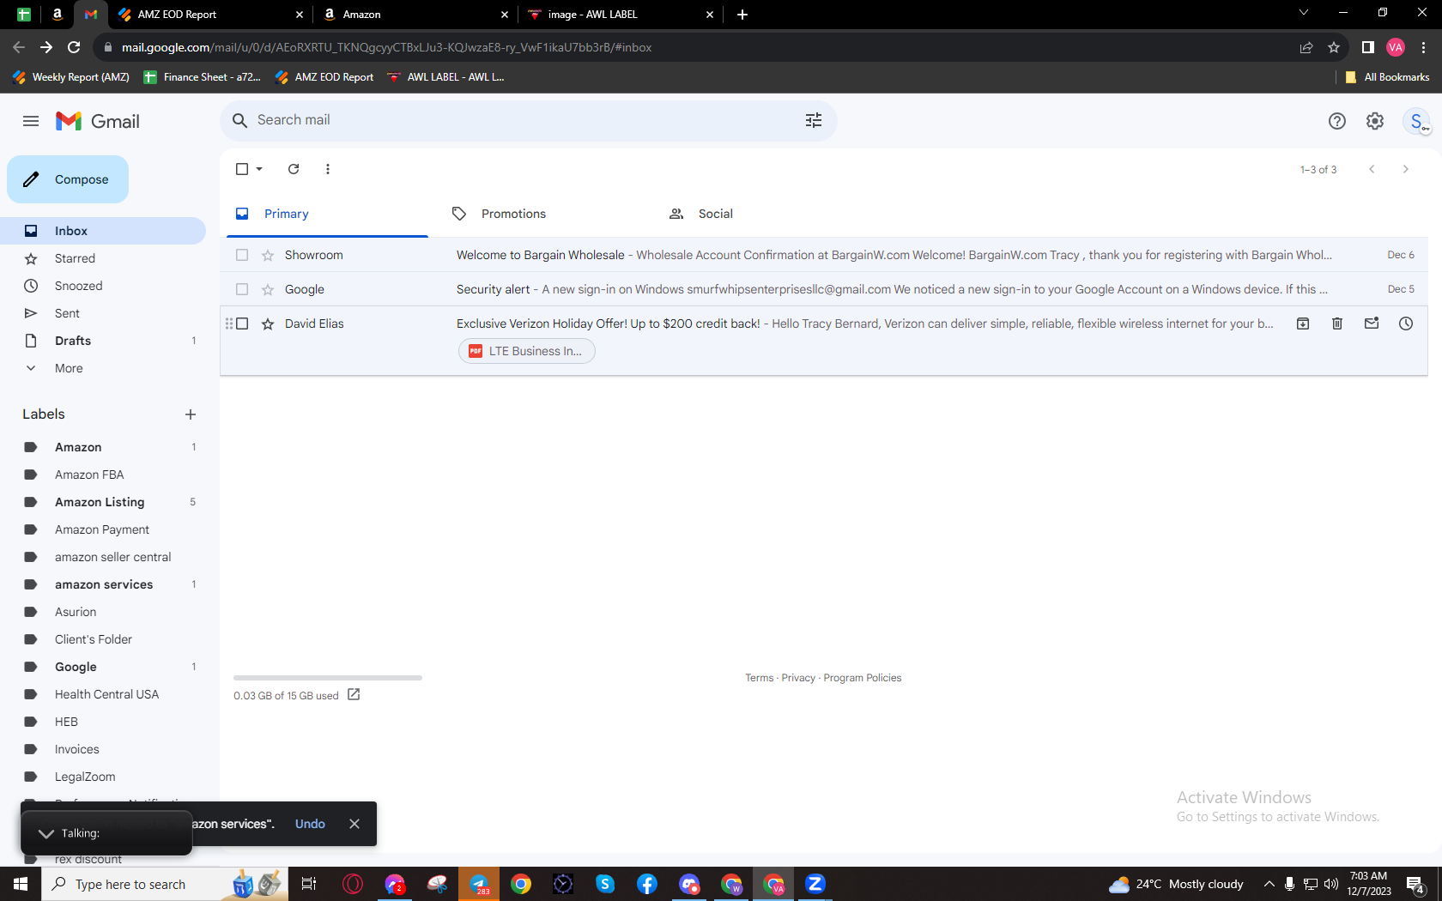Open the LegalZoom label
The image size is (1442, 901).
103,777
